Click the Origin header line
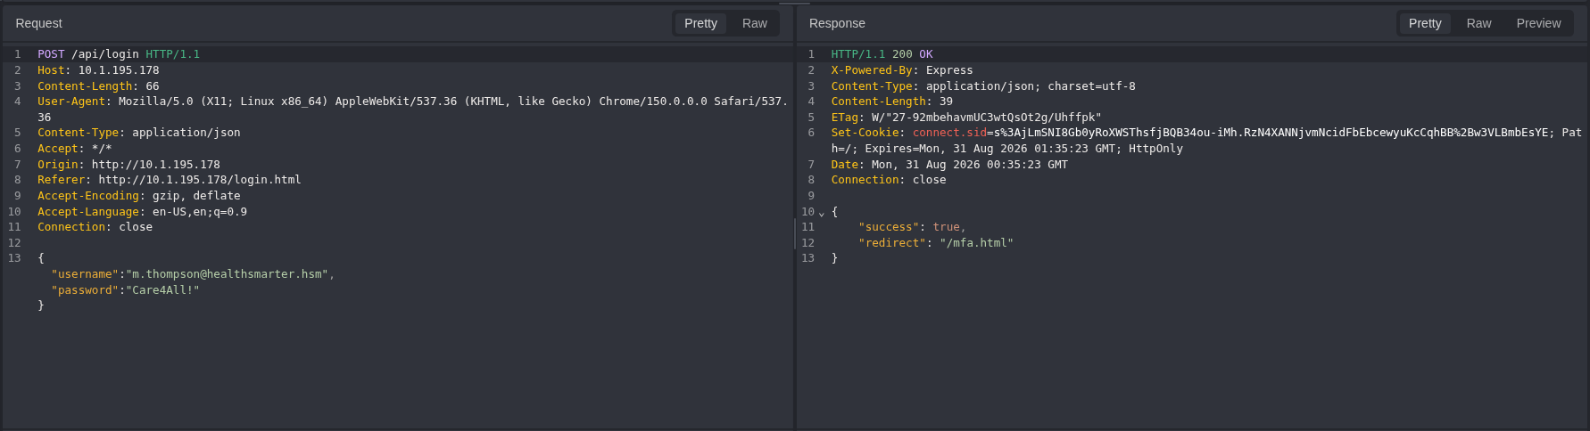Image resolution: width=1590 pixels, height=431 pixels. pyautogui.click(x=128, y=165)
